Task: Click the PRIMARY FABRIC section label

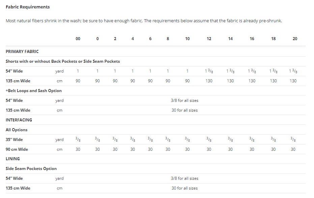Action: coord(22,52)
